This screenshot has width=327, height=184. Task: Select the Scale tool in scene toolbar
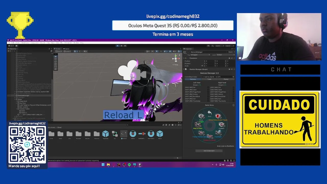coord(56,64)
